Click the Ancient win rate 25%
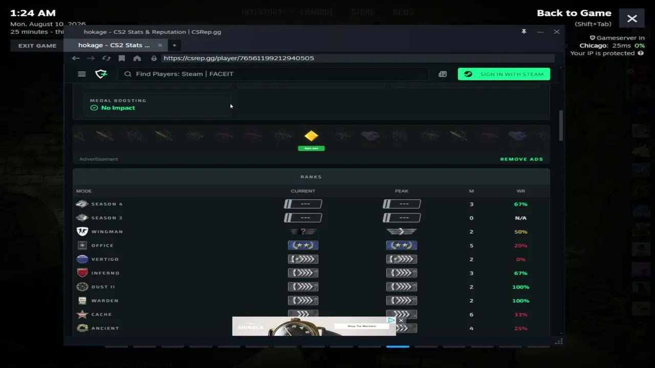 point(520,328)
